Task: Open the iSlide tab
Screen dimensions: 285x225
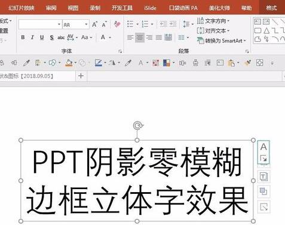Action: coord(150,8)
